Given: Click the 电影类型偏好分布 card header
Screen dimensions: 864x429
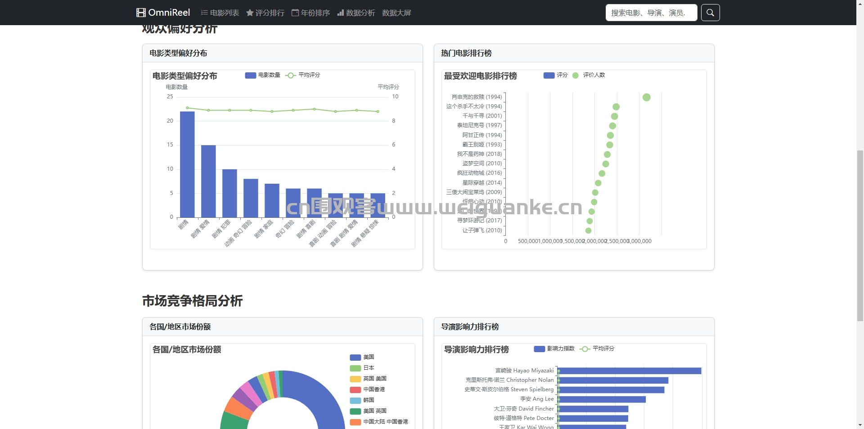Looking at the screenshot, I should click(283, 53).
